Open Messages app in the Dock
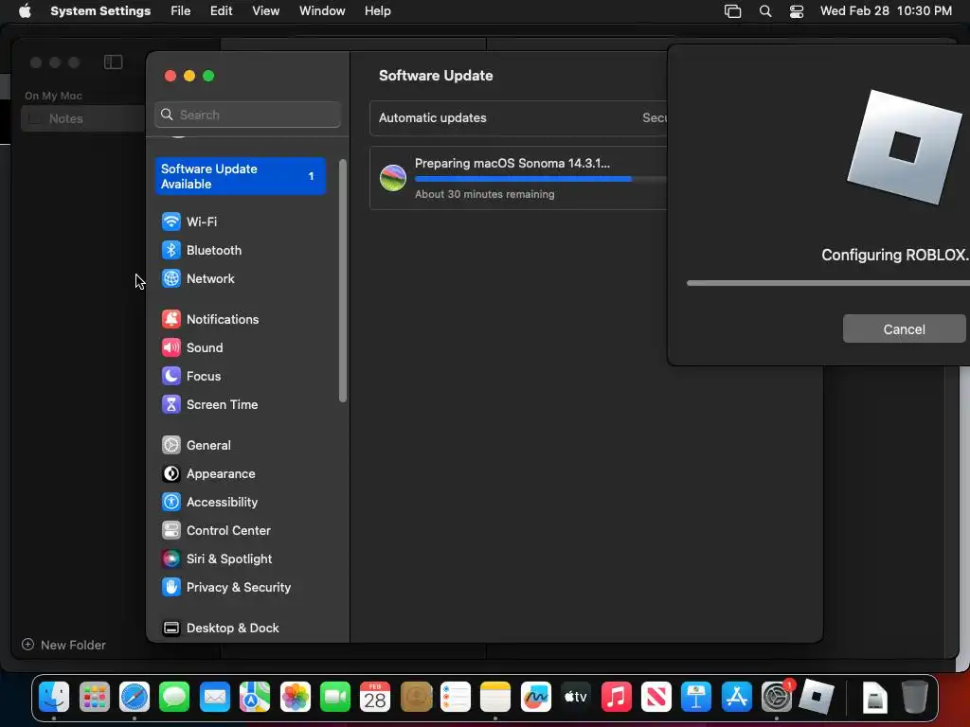Screen dimensions: 970x727 point(174,698)
